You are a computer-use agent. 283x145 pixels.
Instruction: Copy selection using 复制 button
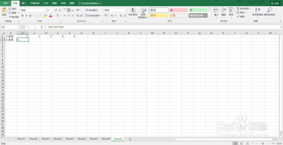12,13
